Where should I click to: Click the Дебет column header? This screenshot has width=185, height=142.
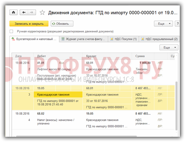coord(41,56)
